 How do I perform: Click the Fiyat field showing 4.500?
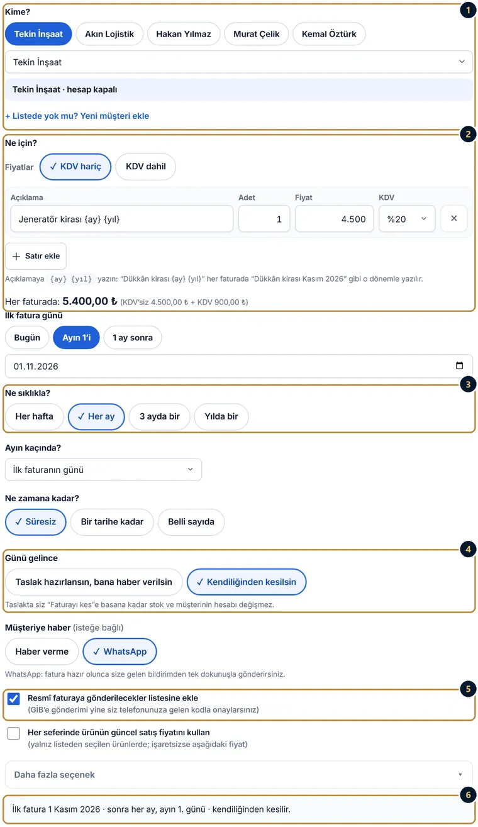[x=334, y=219]
